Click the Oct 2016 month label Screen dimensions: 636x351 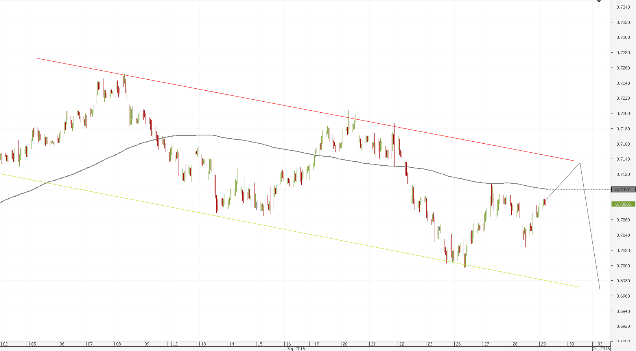[601, 349]
